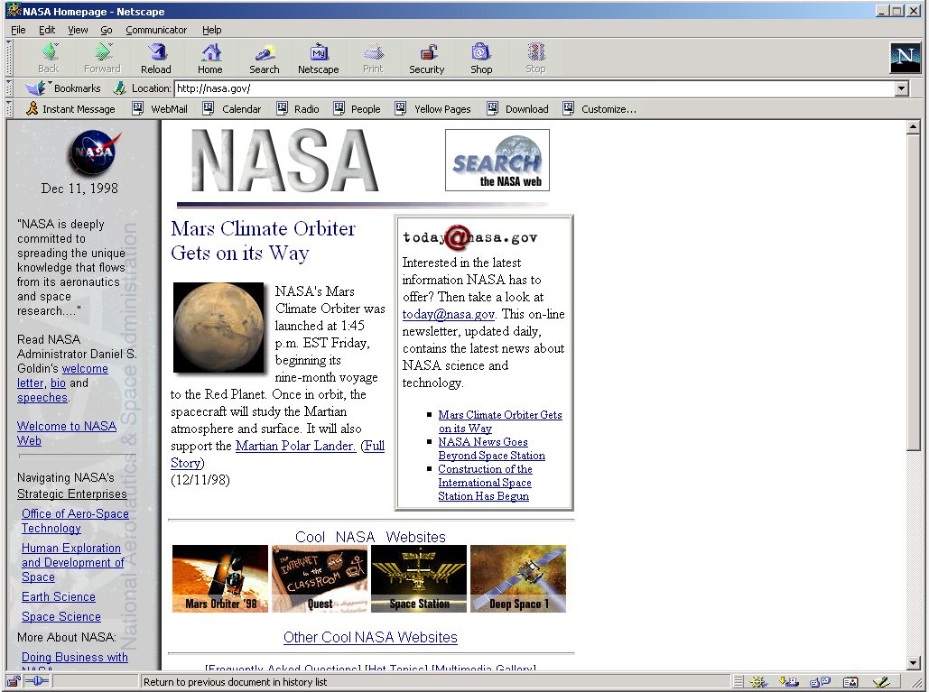929x692 pixels.
Task: Click the Forward toolbar button
Action: (102, 58)
